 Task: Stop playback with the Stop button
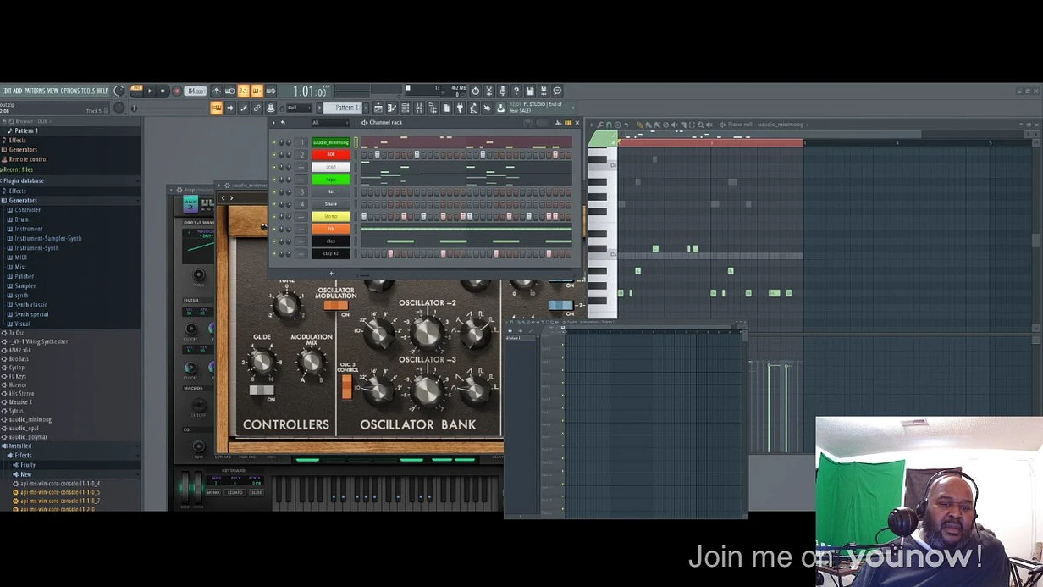(x=163, y=91)
